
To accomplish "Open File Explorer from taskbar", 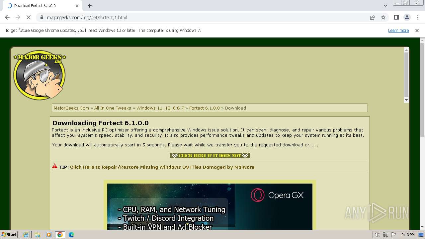I will pyautogui.click(x=38, y=235).
